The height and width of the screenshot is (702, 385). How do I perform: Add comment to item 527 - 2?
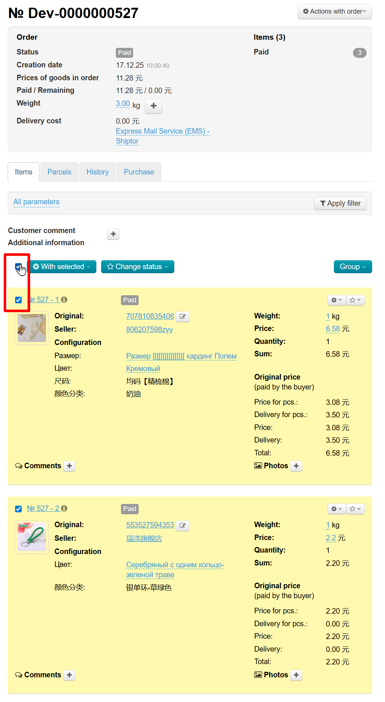pyautogui.click(x=69, y=675)
